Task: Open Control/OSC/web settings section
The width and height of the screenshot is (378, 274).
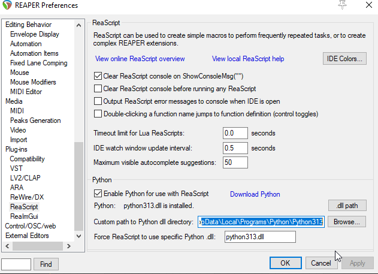Action: 30,226
